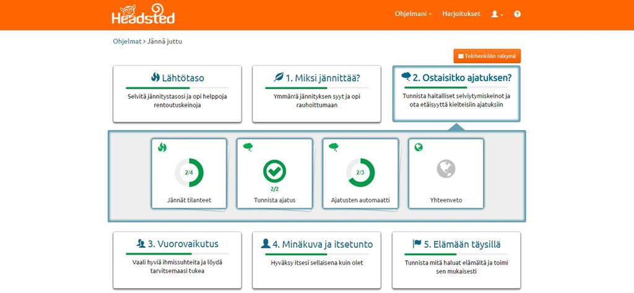Click text 'Hyväksy itsesi sellaisena kuin olet'
634x293 pixels.
click(316, 263)
